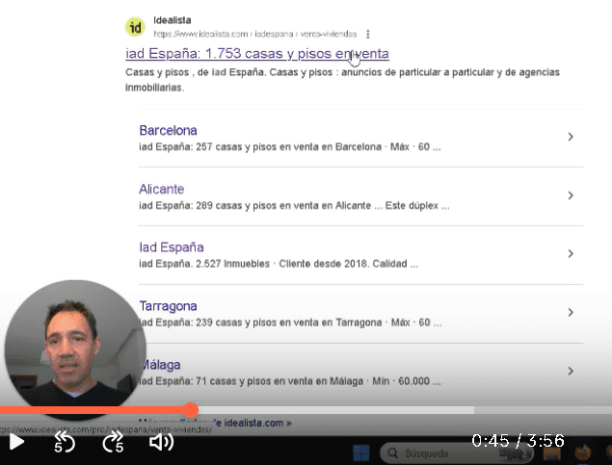
Task: Open the Windows Start menu
Action: [x=361, y=452]
